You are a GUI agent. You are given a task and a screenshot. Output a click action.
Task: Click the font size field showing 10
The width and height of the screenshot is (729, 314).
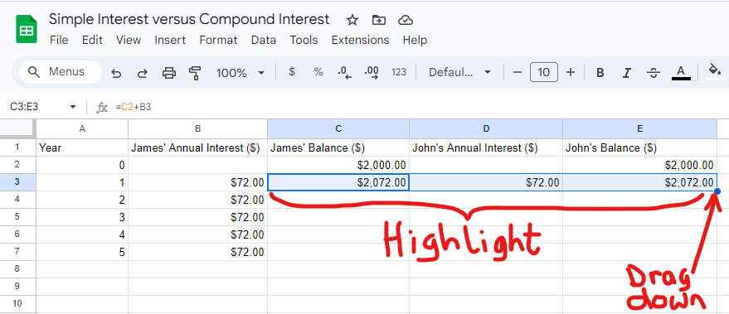tap(543, 72)
